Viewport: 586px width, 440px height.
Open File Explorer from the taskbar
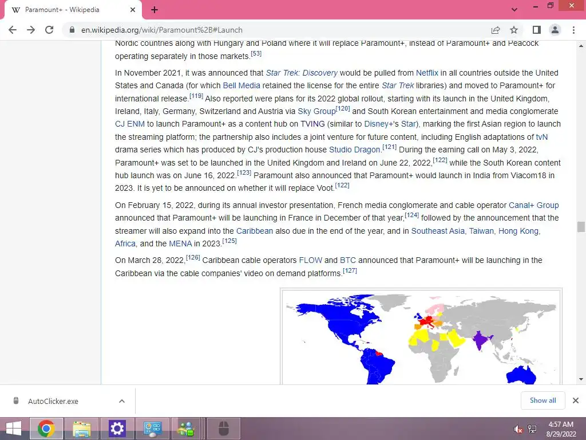tap(81, 429)
